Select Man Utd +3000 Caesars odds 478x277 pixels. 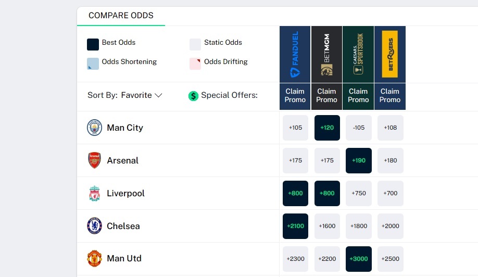pyautogui.click(x=358, y=259)
